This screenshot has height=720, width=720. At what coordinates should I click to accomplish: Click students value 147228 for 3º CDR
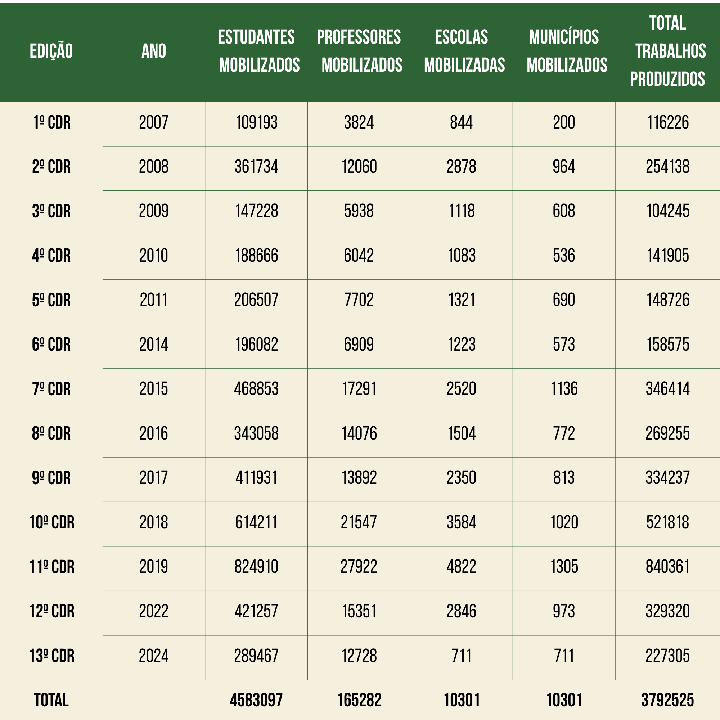click(256, 211)
